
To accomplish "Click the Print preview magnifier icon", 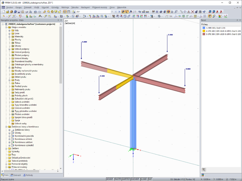I will tap(30, 12).
